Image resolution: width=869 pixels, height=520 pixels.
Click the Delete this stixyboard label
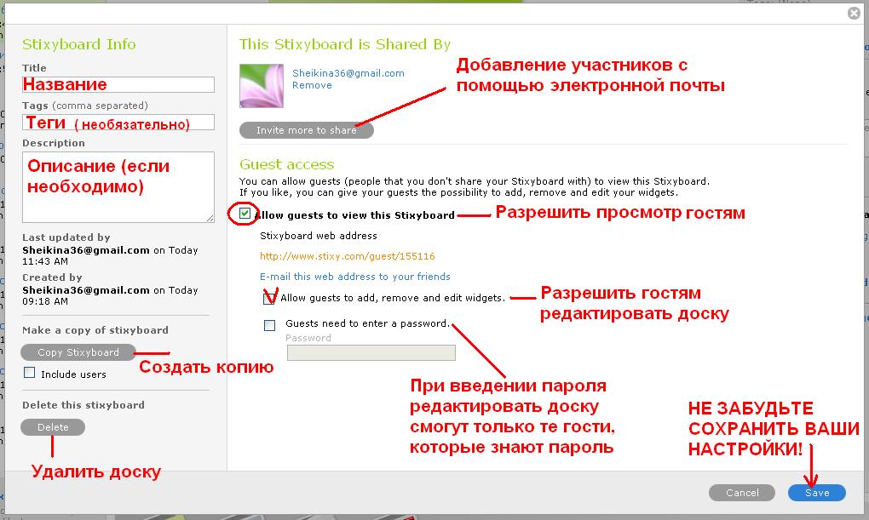click(83, 405)
